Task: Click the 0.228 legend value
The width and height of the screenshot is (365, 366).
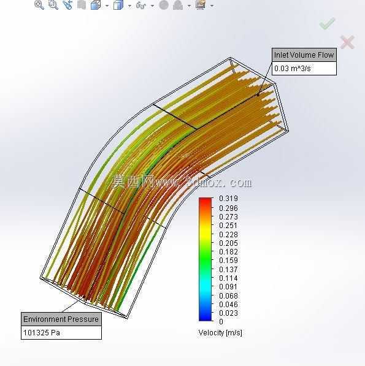Action: (228, 235)
